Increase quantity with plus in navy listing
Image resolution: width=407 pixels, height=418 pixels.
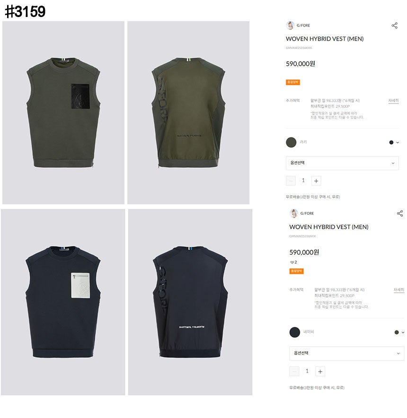(x=320, y=371)
